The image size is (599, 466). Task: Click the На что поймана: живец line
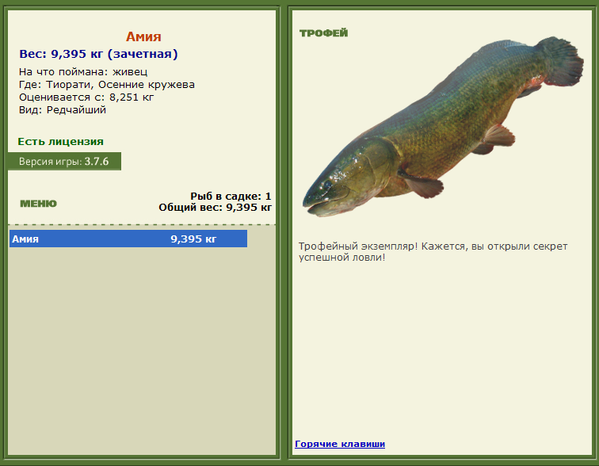coord(83,72)
